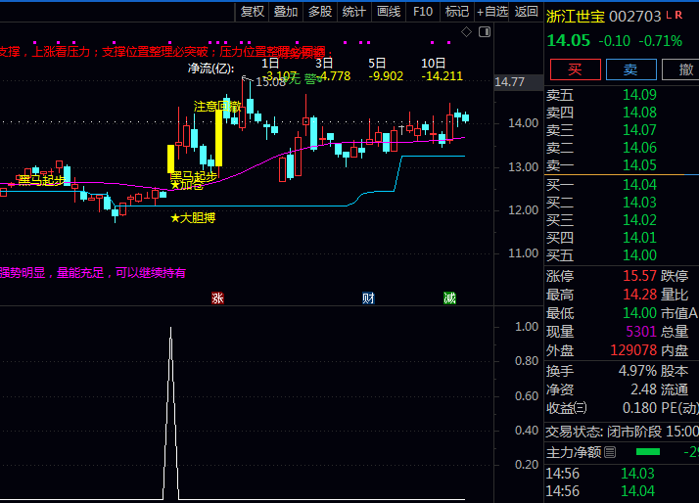Click 换手 value 4.97%
699x503 pixels.
(x=637, y=371)
